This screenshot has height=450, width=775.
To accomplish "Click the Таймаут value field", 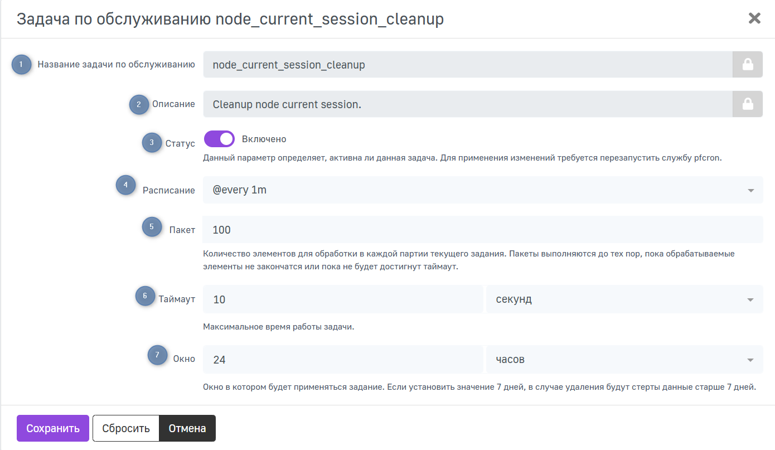I will [342, 299].
